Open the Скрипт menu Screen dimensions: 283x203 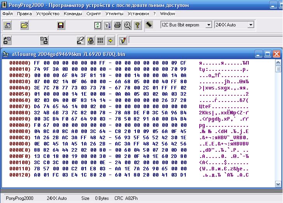94,14
